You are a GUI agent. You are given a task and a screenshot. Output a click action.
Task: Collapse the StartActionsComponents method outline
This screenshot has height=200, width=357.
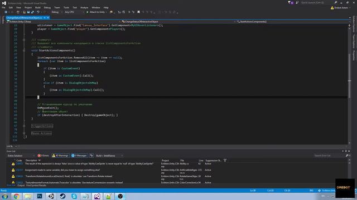coord(24,51)
